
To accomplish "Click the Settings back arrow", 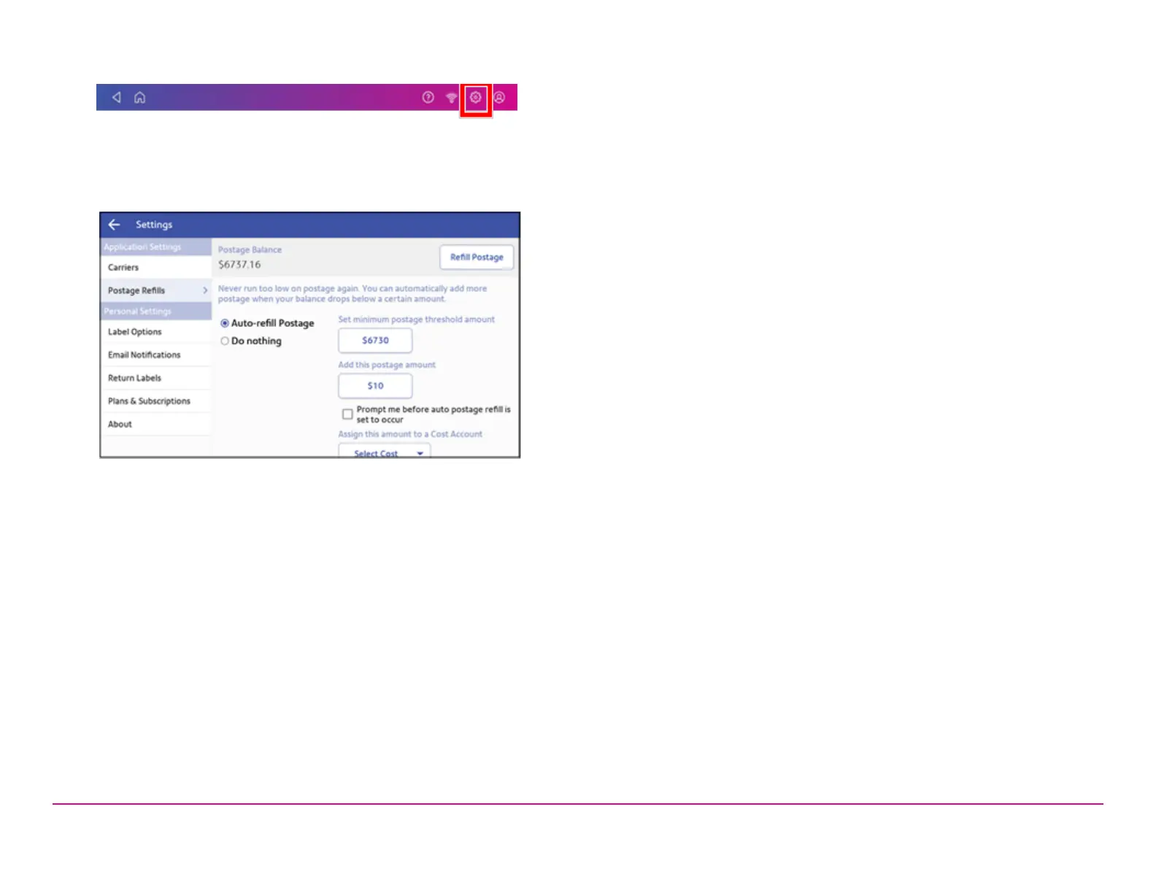I will (114, 225).
